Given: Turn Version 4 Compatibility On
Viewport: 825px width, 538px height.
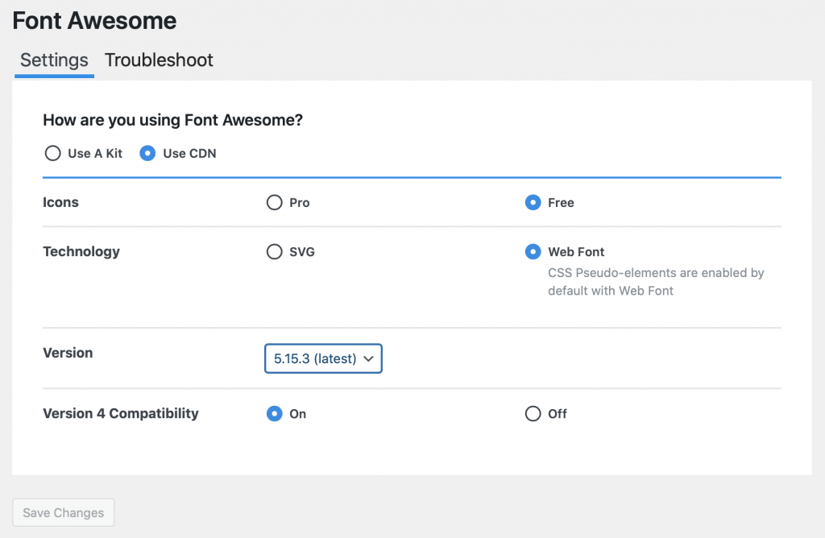Looking at the screenshot, I should [x=274, y=414].
